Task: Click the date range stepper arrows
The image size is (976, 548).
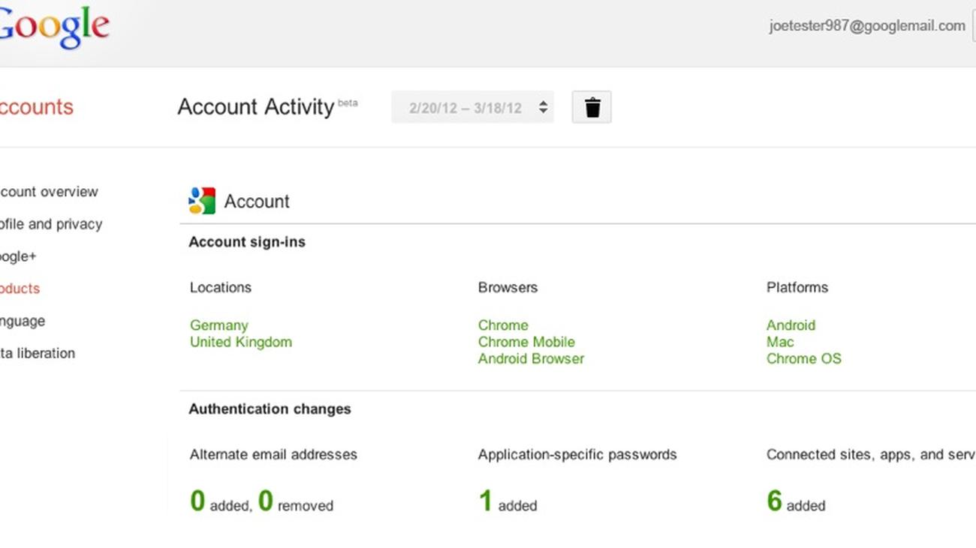Action: click(x=543, y=107)
